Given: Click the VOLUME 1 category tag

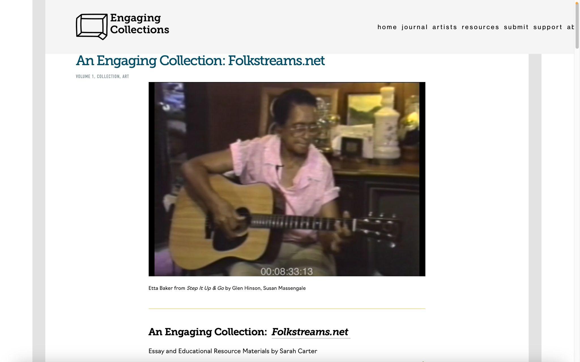Looking at the screenshot, I should tap(85, 76).
